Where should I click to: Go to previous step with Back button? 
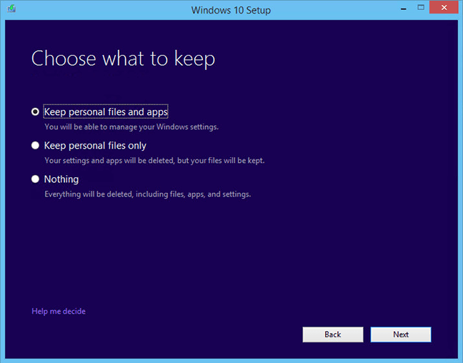333,334
